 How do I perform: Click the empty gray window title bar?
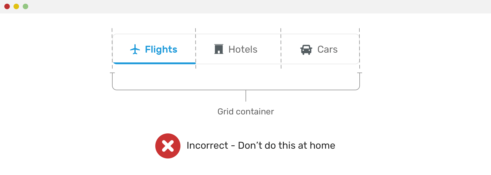coord(245,6)
